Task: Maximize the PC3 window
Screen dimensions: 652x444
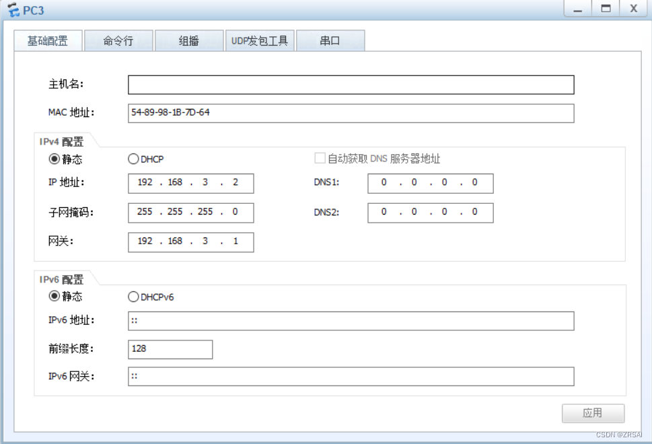Action: point(606,9)
